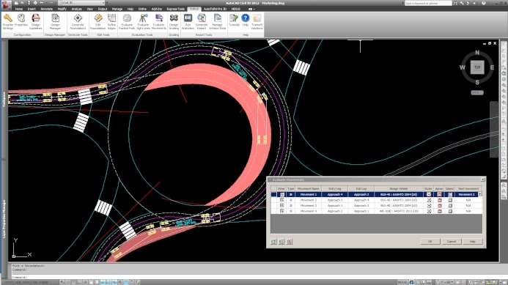
Task: Open the Design Grading tool
Action: (x=174, y=22)
